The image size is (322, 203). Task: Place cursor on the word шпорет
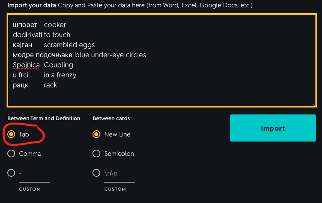coord(25,25)
